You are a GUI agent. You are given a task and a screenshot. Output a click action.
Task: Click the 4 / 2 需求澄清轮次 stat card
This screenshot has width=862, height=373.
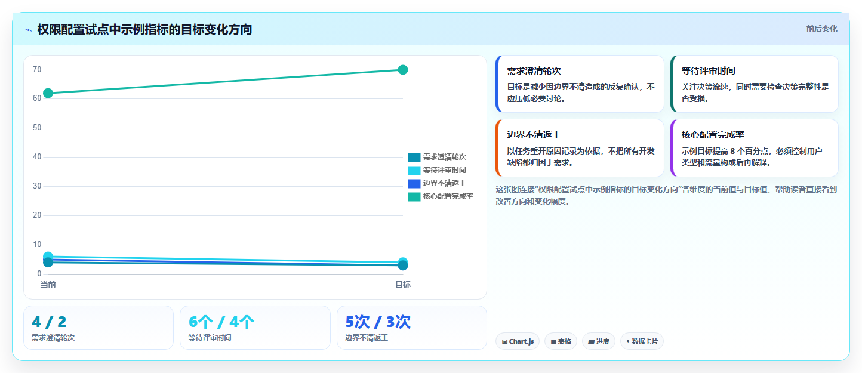(x=98, y=328)
